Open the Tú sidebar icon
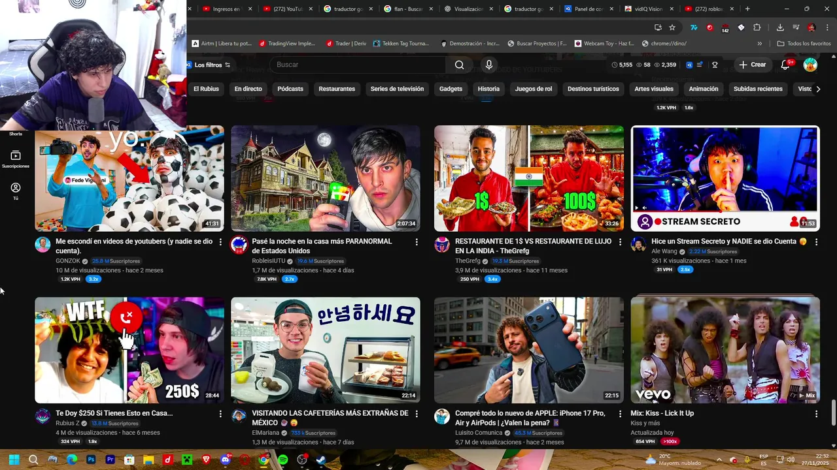Image resolution: width=837 pixels, height=470 pixels. [x=16, y=191]
